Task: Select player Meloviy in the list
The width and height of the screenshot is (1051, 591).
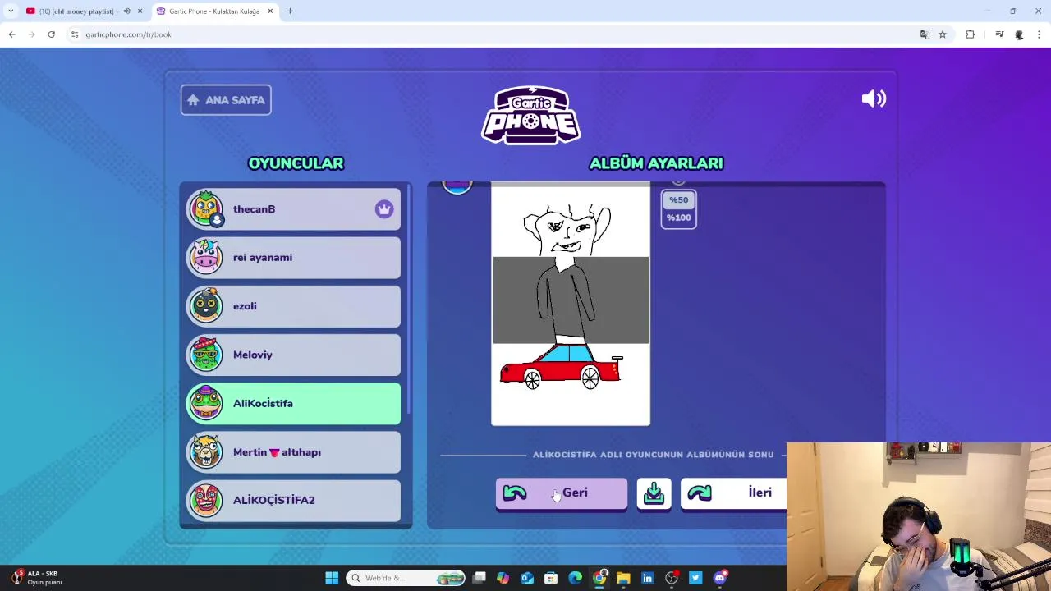Action: point(293,355)
